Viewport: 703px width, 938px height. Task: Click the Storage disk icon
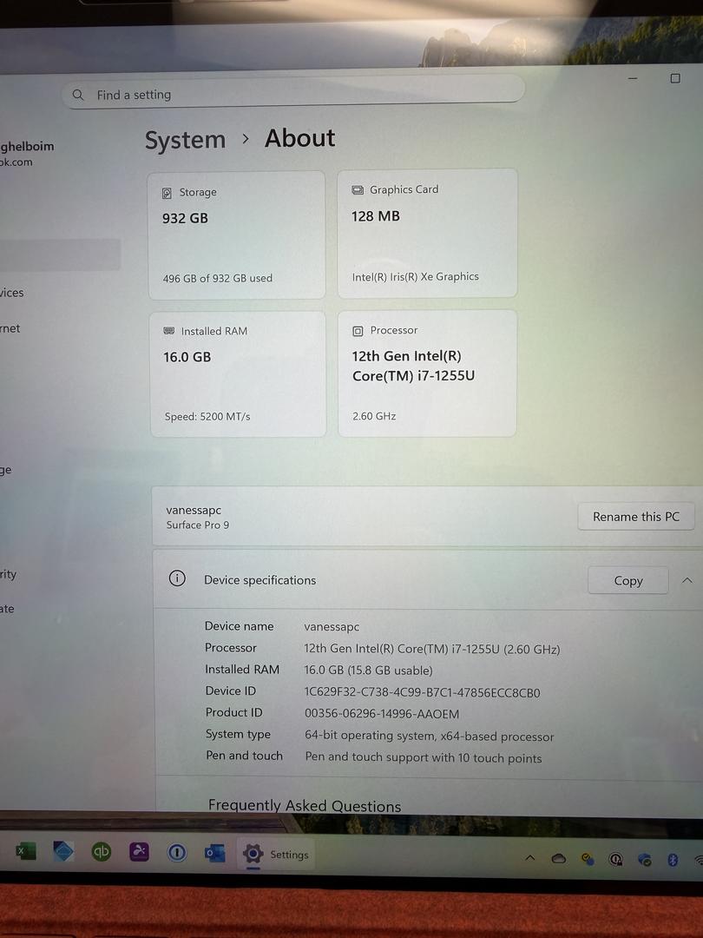tap(167, 193)
